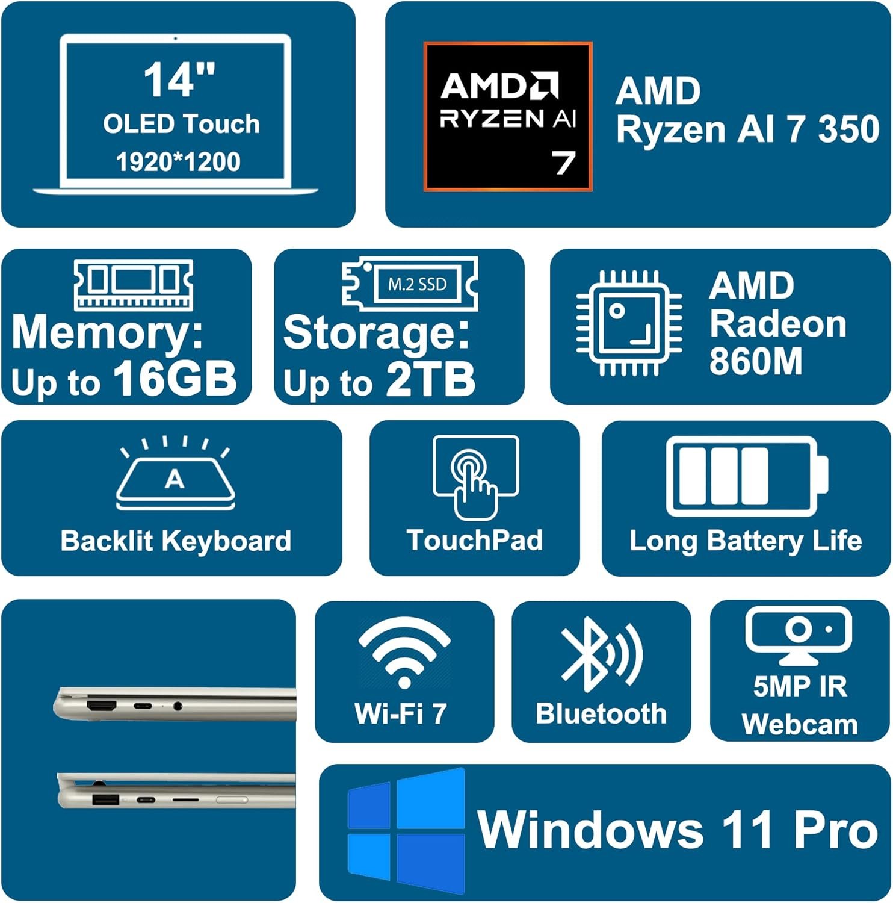Screen dimensions: 893x903
Task: Click the AMD Ryzen AI 7 logo badge
Action: [508, 117]
